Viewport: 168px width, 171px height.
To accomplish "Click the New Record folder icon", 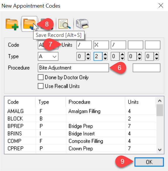I will pyautogui.click(x=12, y=24).
